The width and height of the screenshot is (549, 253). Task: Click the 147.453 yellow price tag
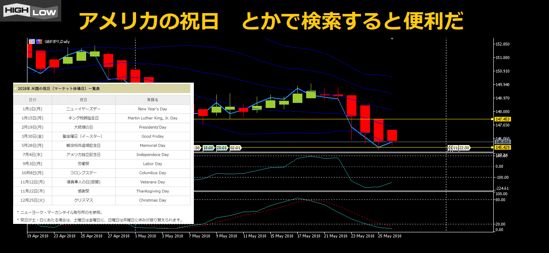503,119
